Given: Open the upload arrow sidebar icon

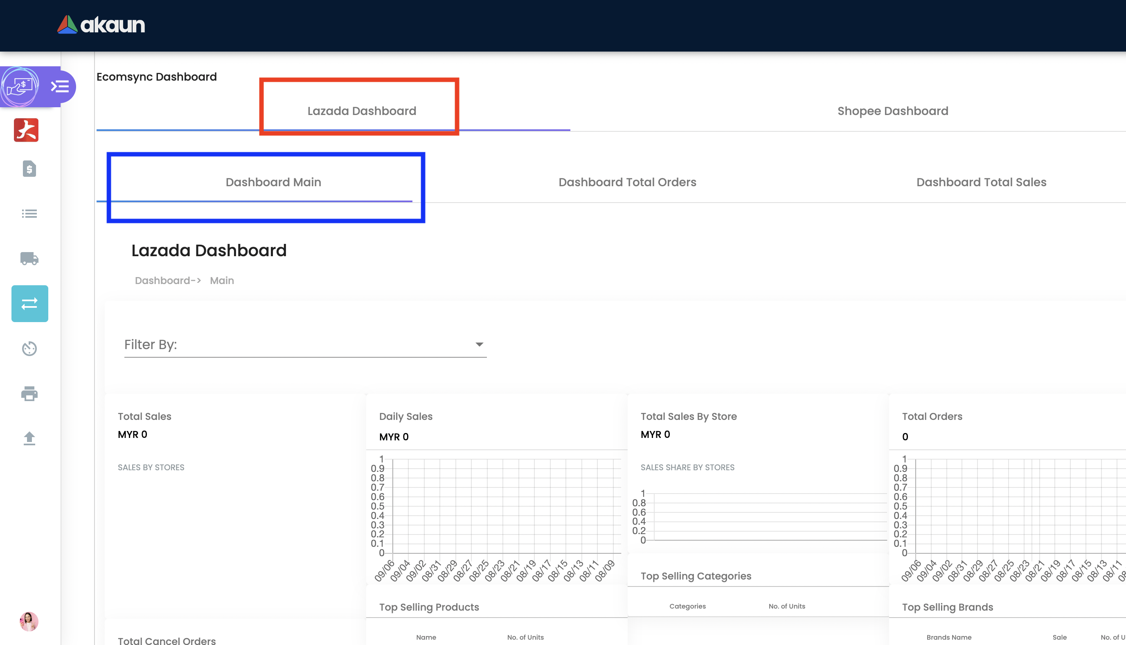Looking at the screenshot, I should [x=29, y=438].
